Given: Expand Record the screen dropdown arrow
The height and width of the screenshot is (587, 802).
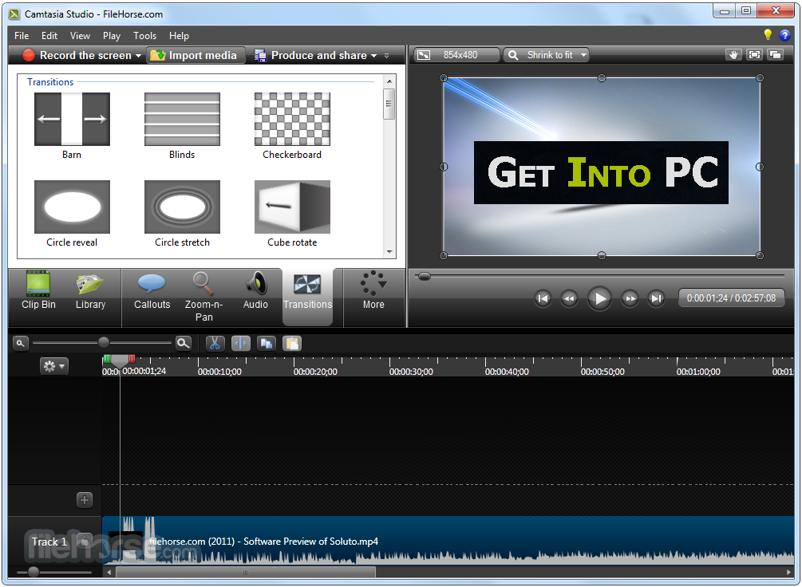Looking at the screenshot, I should point(139,56).
